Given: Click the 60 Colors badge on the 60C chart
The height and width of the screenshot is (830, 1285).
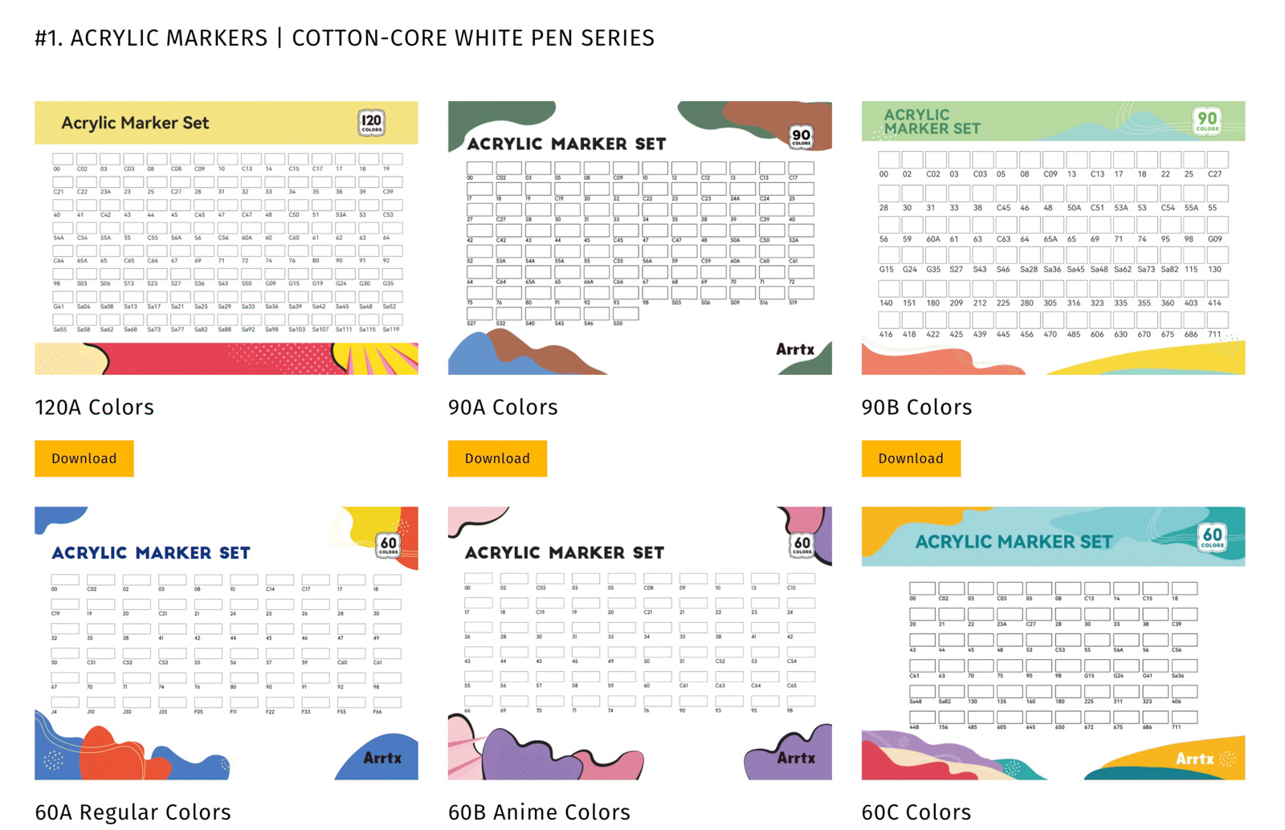Looking at the screenshot, I should pyautogui.click(x=1212, y=536).
